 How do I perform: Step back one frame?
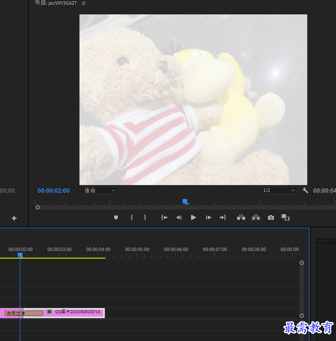(179, 218)
